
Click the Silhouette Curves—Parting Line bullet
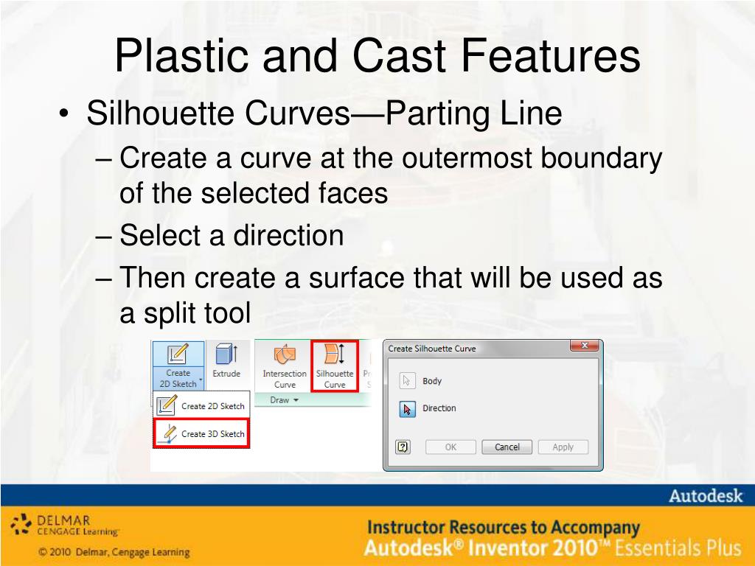324,113
